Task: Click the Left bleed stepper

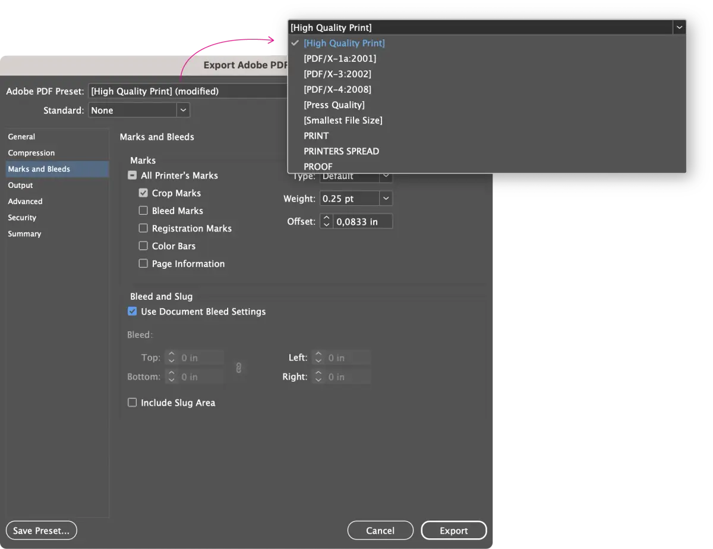Action: 318,357
